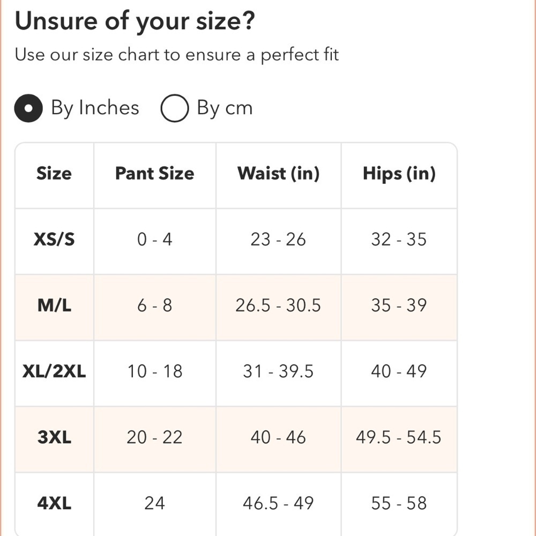The width and height of the screenshot is (536, 536).
Task: Click the Hips (in) column header
Action: (x=399, y=174)
